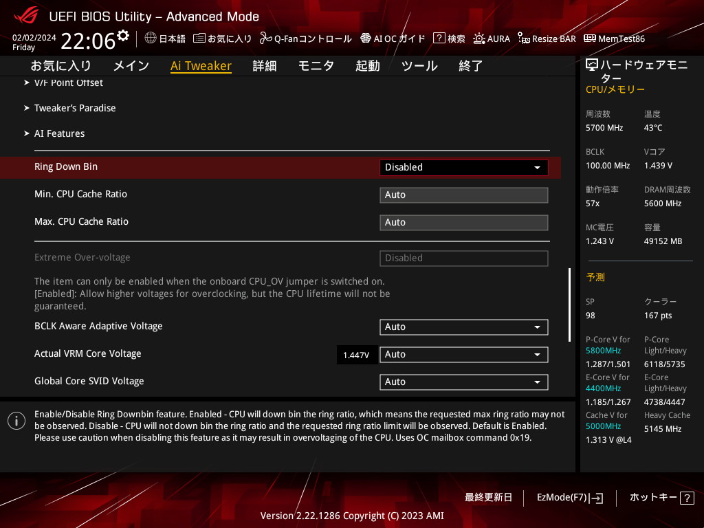Open the 詳細 tab
The width and height of the screenshot is (704, 528).
coord(265,65)
